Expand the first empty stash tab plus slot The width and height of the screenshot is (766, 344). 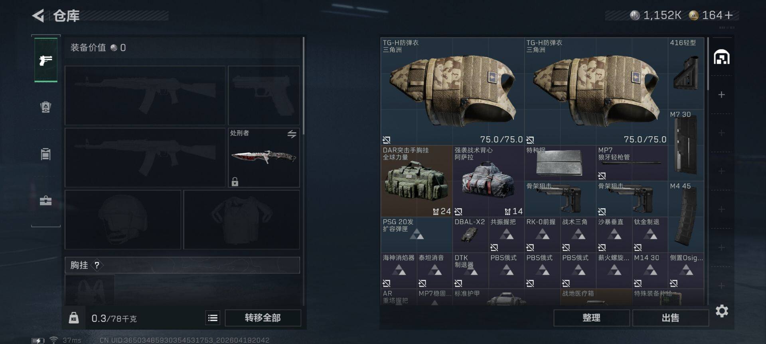(722, 95)
